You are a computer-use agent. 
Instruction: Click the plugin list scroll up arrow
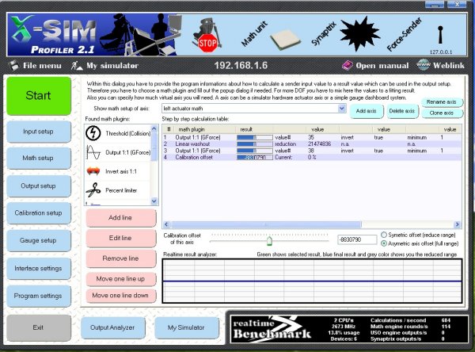pos(154,128)
